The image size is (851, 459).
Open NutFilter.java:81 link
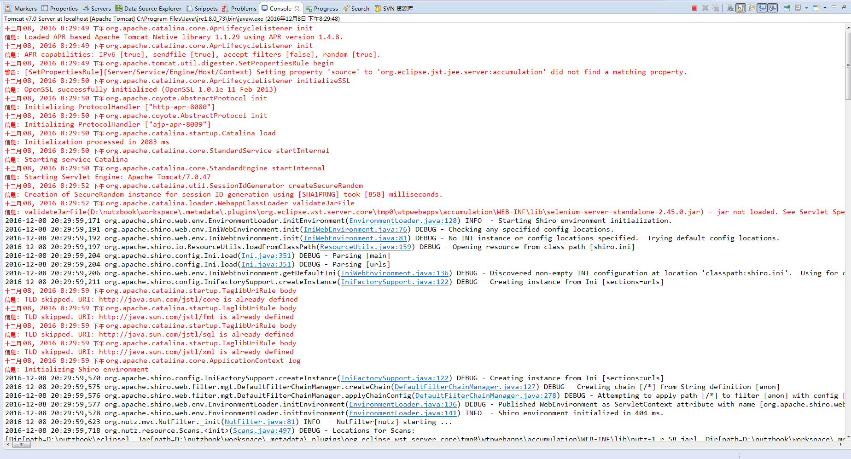tap(260, 422)
